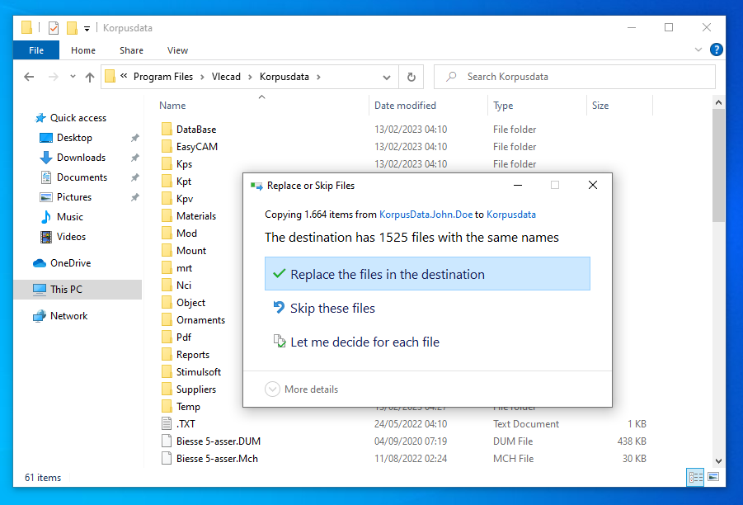Show hidden breadcrumb path chevrons

[x=124, y=76]
